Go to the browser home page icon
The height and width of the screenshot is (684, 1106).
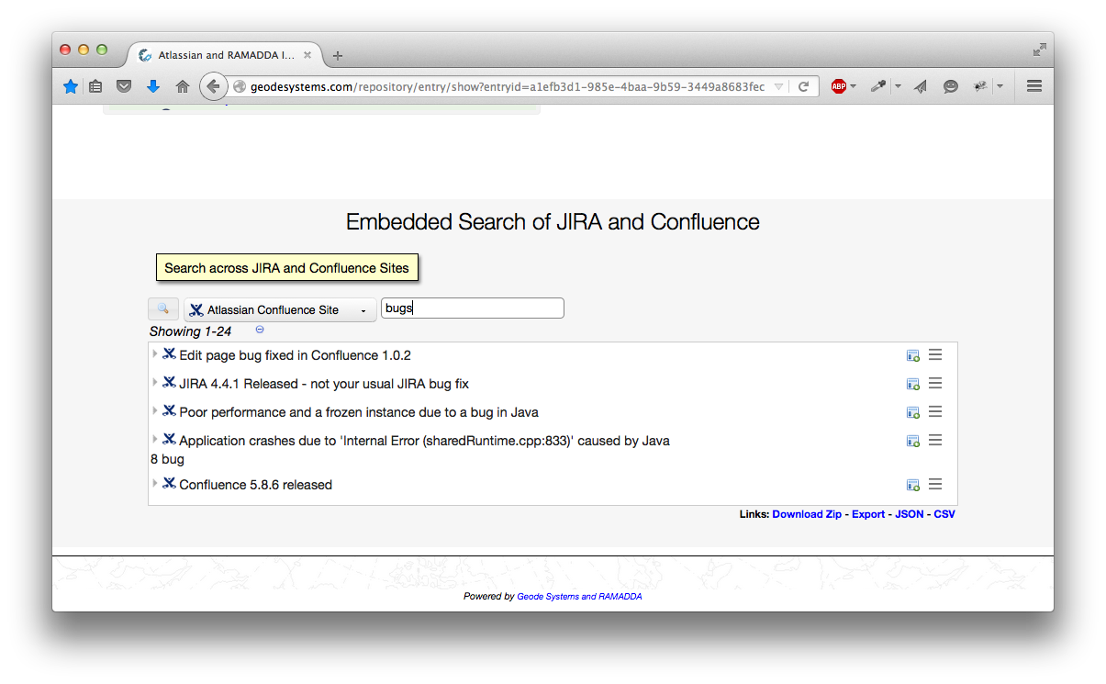183,86
